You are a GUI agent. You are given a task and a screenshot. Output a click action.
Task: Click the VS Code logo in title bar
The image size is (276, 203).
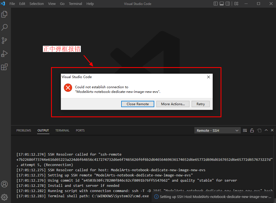coord(3,4)
